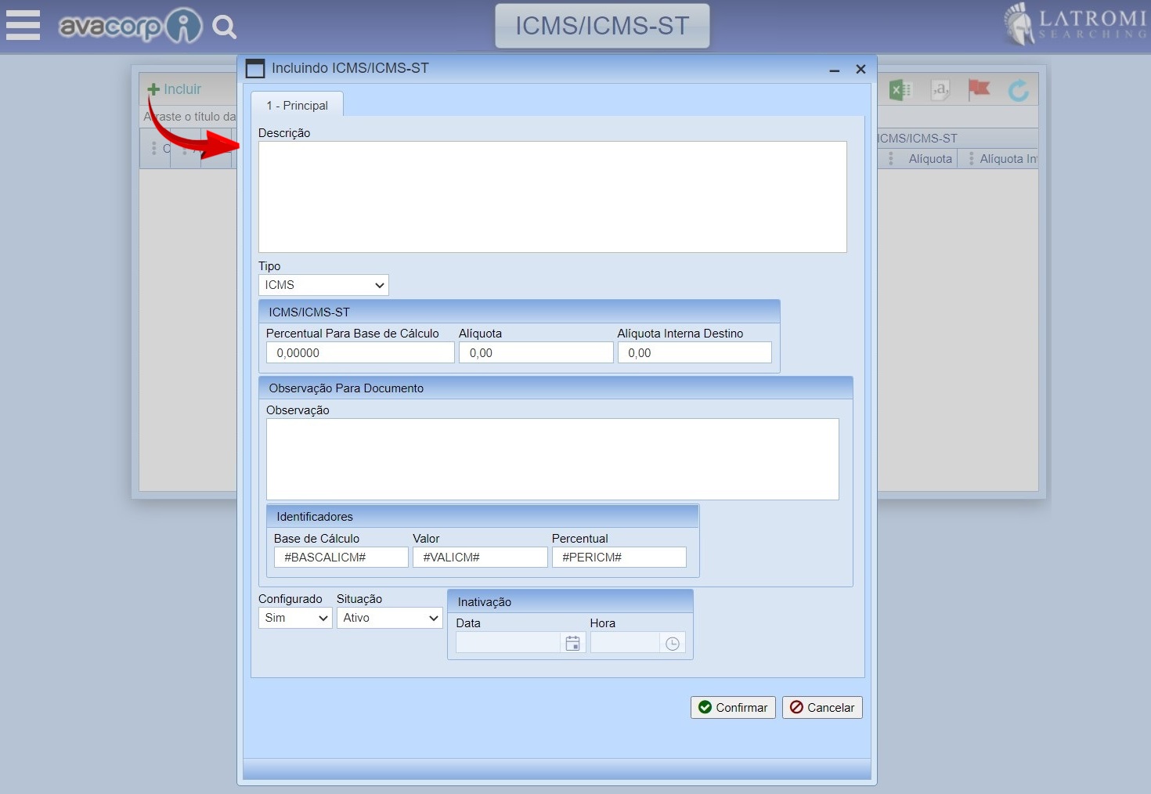Screen dimensions: 1151x794
Task: Open the hamburger main menu
Action: (23, 25)
